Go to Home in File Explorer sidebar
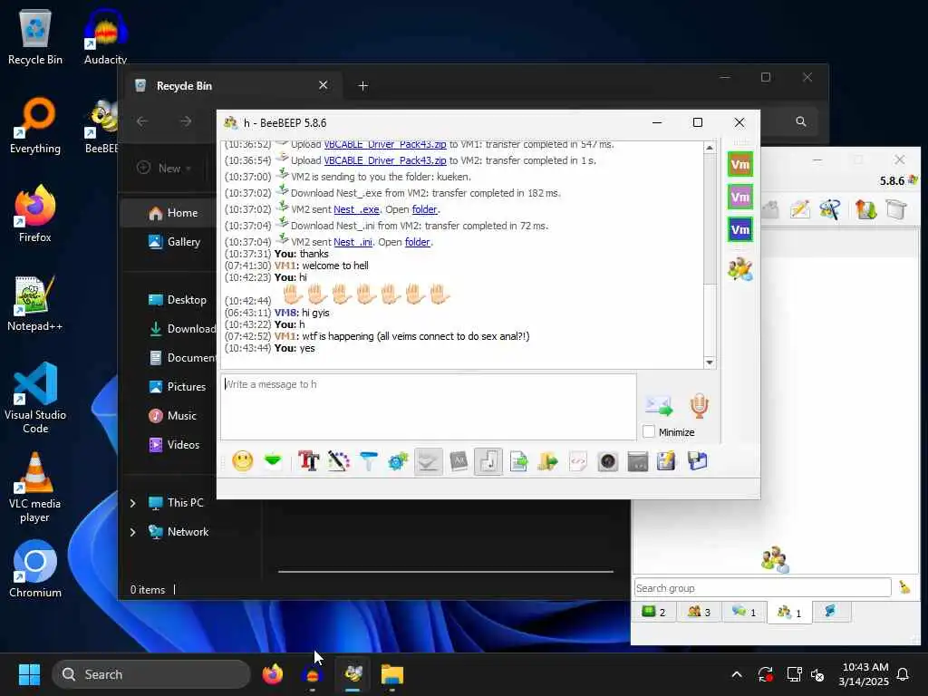This screenshot has height=696, width=928. click(173, 213)
